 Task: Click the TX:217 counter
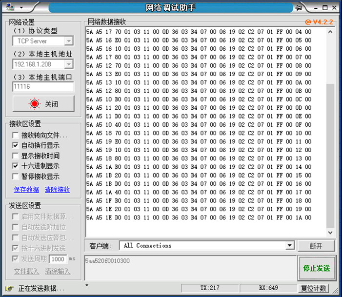click(x=210, y=288)
